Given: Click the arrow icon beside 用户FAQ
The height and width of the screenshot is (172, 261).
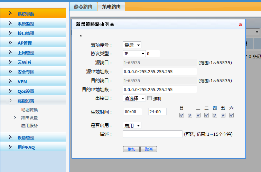Looking at the screenshot, I should pyautogui.click(x=10, y=146).
